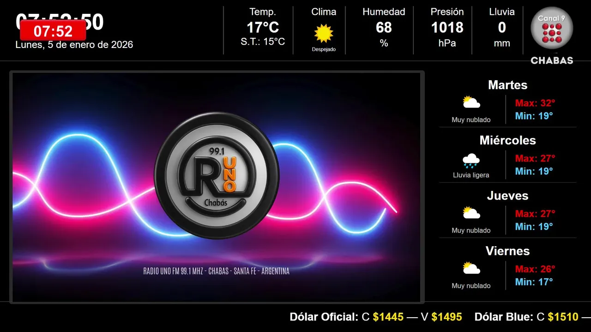Click Viernes cloudy weather icon
The width and height of the screenshot is (591, 332).
(471, 268)
